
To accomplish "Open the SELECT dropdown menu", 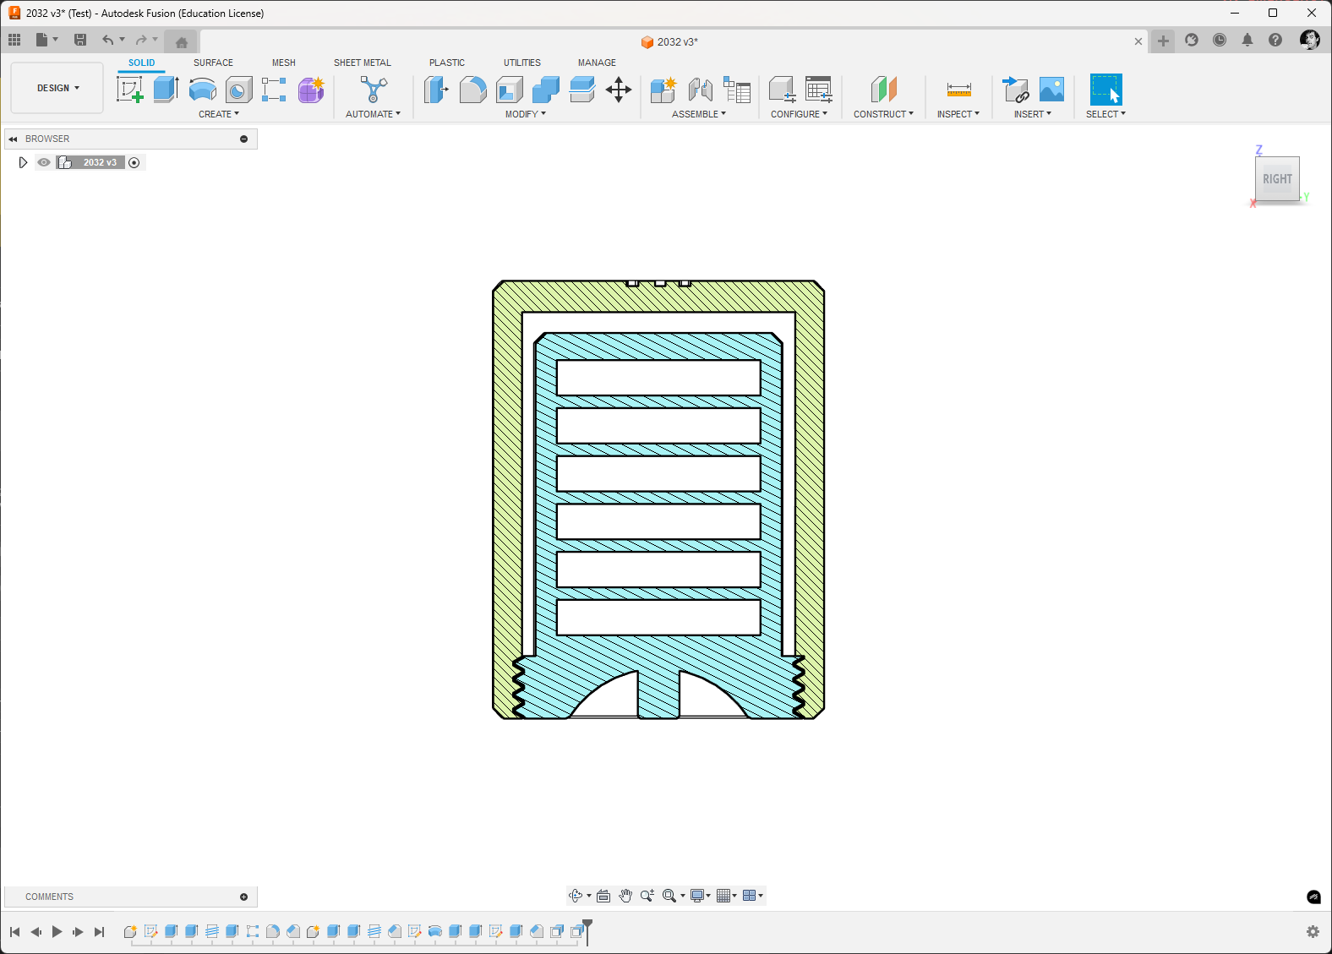I will pyautogui.click(x=1105, y=114).
